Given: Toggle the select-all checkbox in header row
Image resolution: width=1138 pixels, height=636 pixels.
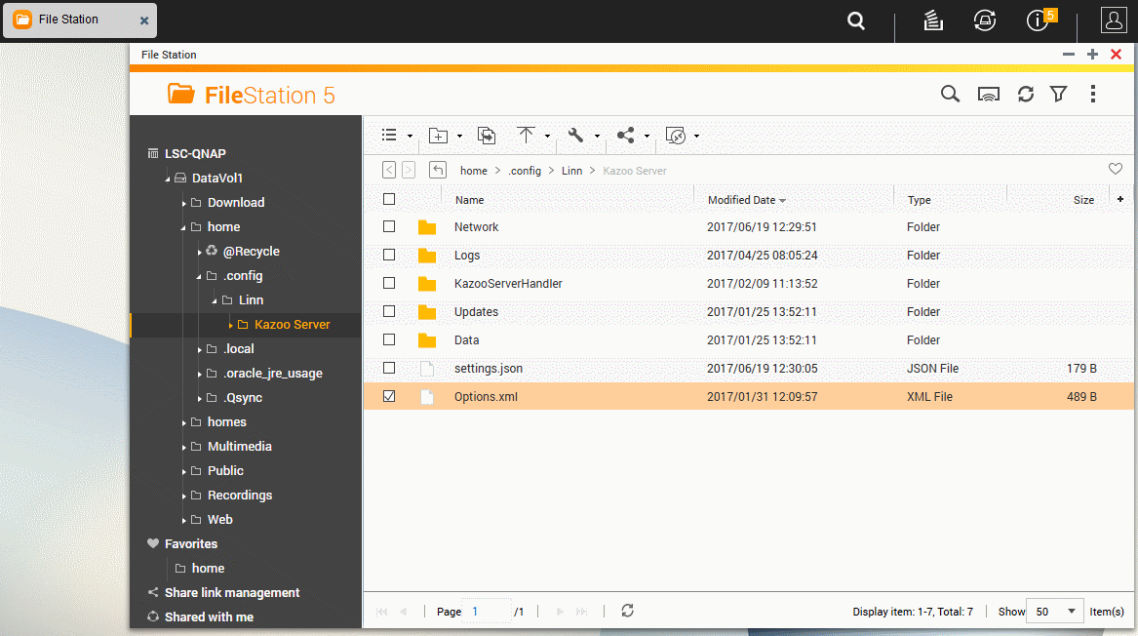Looking at the screenshot, I should [389, 199].
